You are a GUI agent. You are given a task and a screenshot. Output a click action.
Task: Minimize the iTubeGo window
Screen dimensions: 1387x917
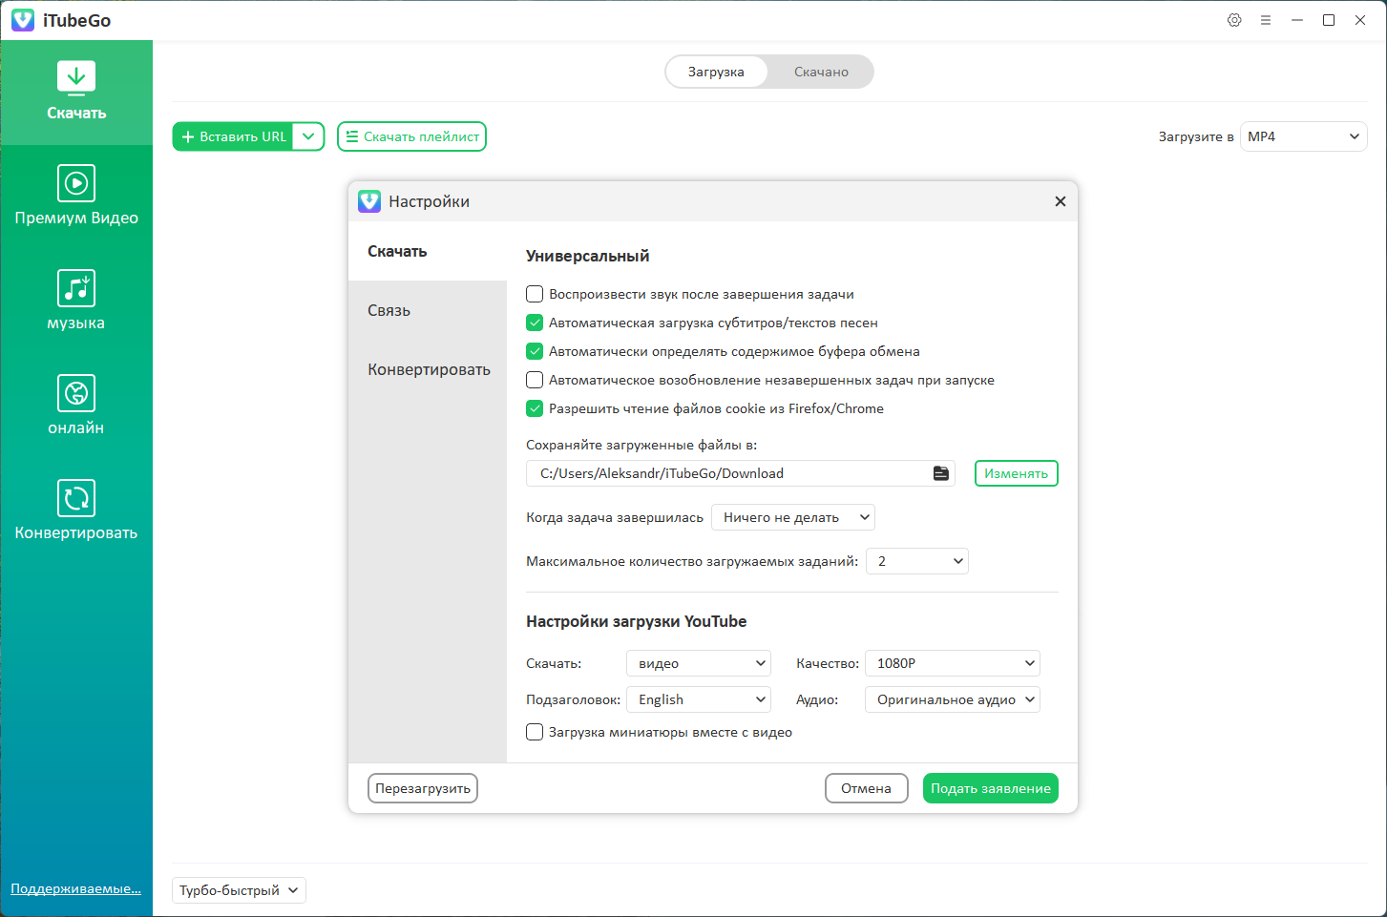[1297, 20]
